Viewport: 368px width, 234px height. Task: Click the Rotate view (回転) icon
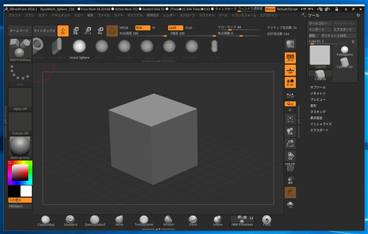[x=290, y=156]
